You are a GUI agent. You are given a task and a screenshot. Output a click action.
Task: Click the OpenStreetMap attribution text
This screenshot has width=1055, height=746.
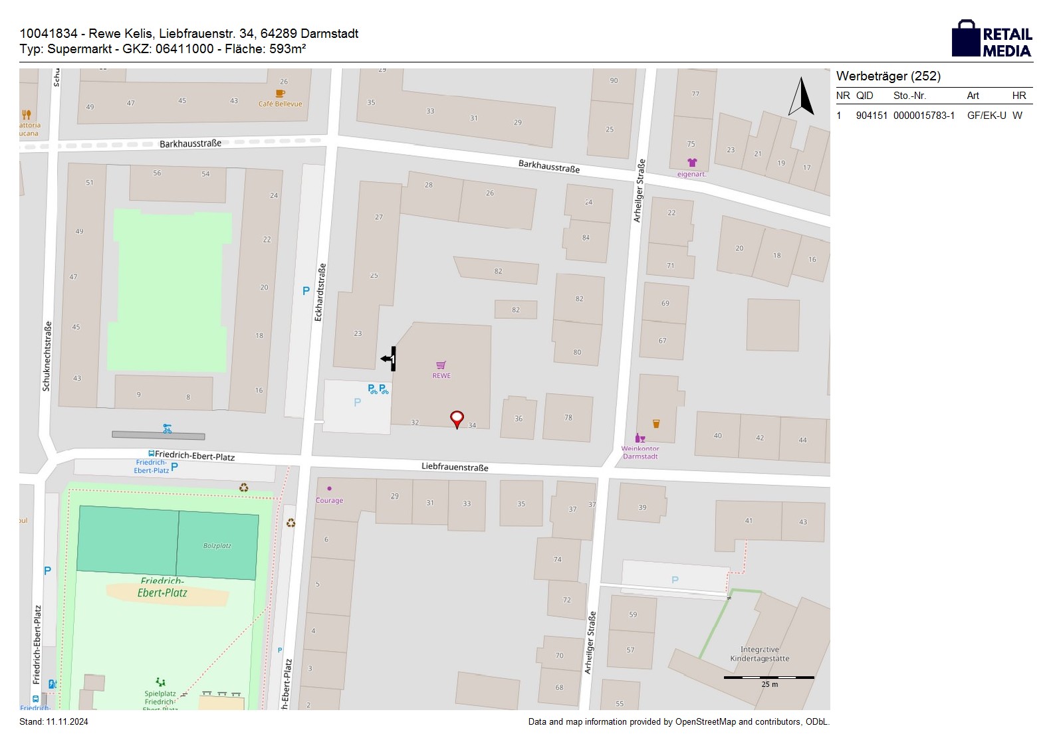pyautogui.click(x=678, y=721)
